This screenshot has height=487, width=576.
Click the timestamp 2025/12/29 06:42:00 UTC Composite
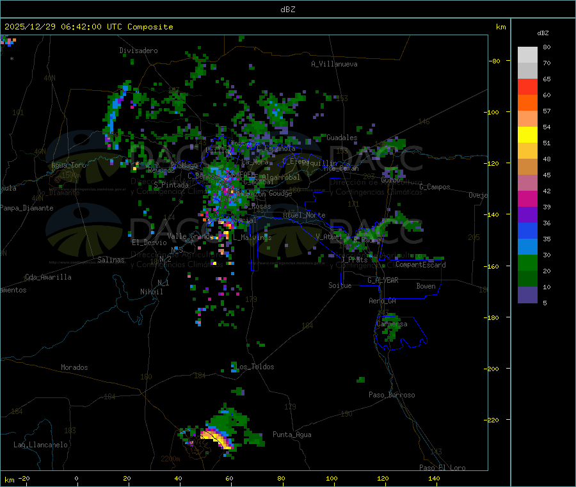click(88, 27)
